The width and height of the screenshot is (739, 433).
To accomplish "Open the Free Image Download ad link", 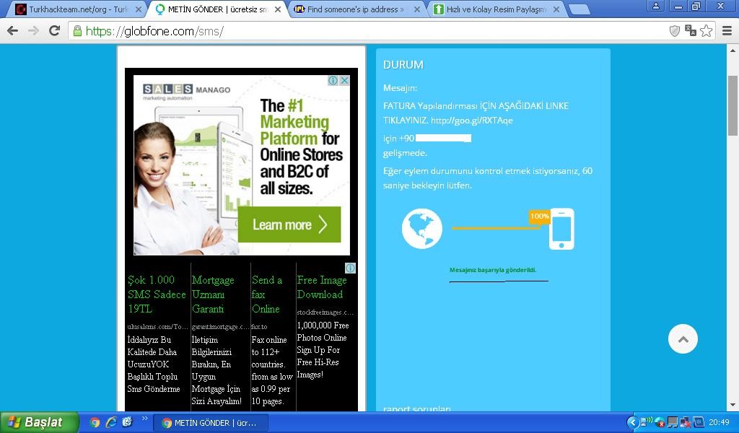I will tap(321, 287).
